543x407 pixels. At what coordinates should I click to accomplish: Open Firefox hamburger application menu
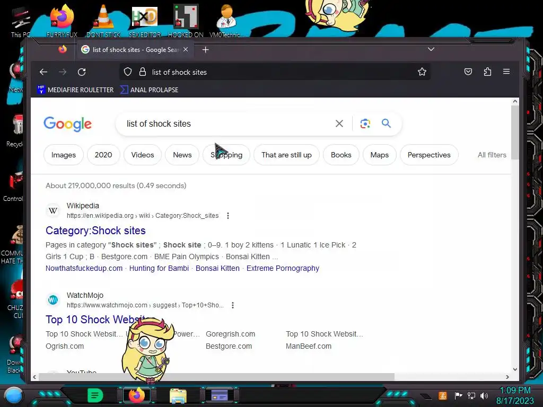506,72
